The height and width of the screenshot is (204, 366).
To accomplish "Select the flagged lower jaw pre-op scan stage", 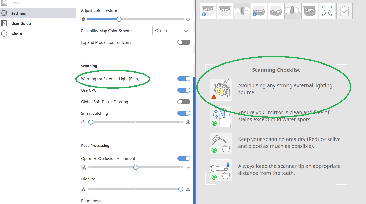I will 259,11.
